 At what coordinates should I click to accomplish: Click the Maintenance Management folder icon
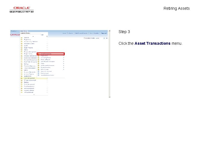point(22,58)
